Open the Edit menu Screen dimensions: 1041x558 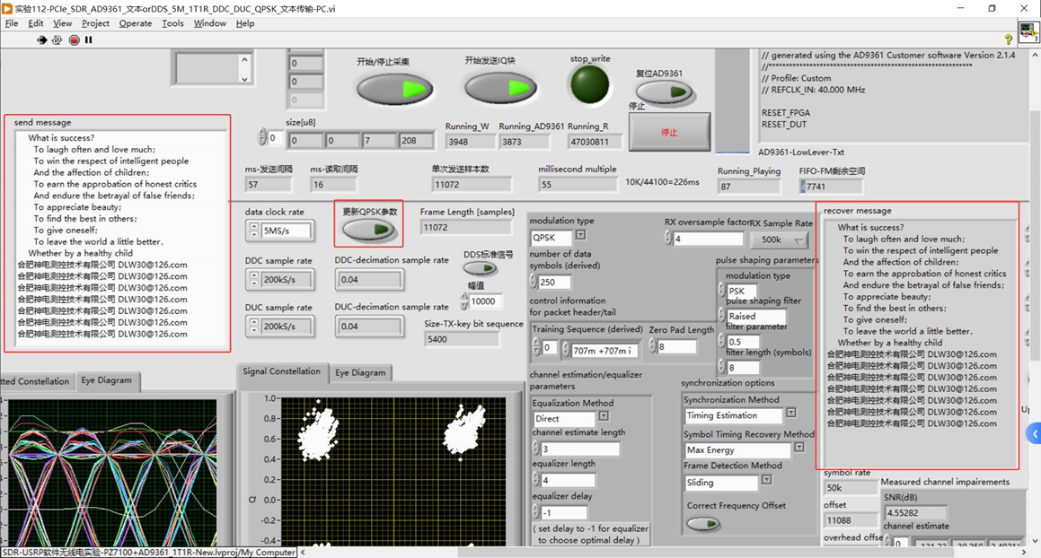[35, 23]
